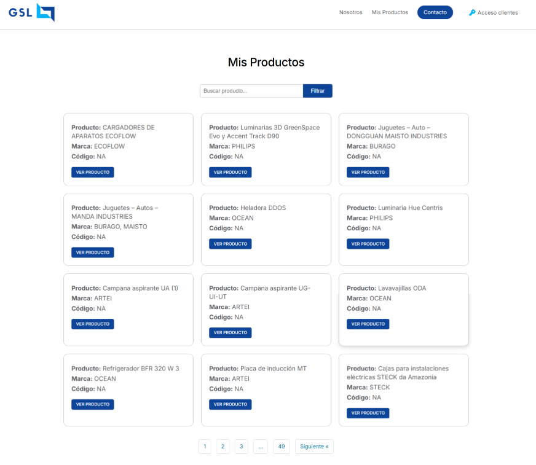View product CARGADORES DE APARATOS ECOFLOW
Image resolution: width=536 pixels, height=465 pixels.
[x=93, y=172]
